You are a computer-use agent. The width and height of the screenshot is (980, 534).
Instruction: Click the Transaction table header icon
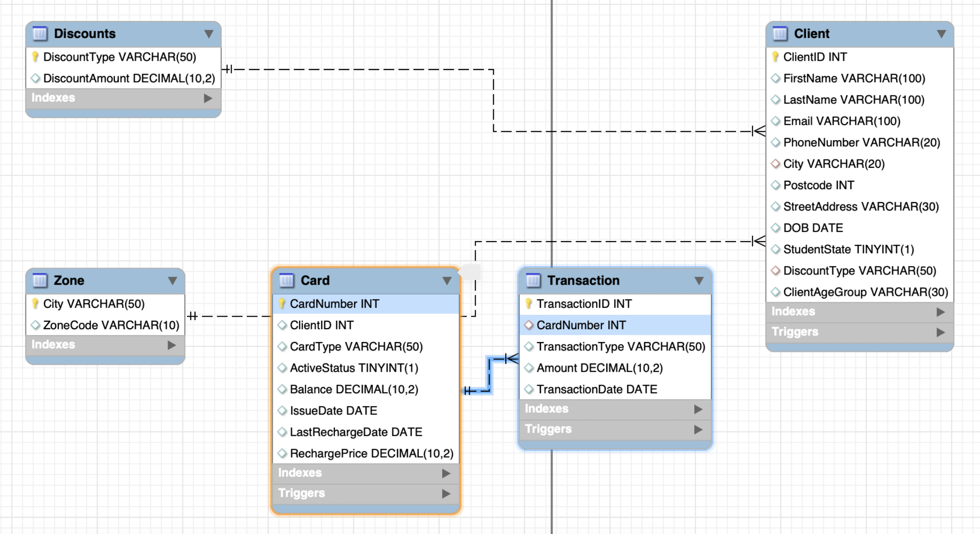click(x=533, y=280)
